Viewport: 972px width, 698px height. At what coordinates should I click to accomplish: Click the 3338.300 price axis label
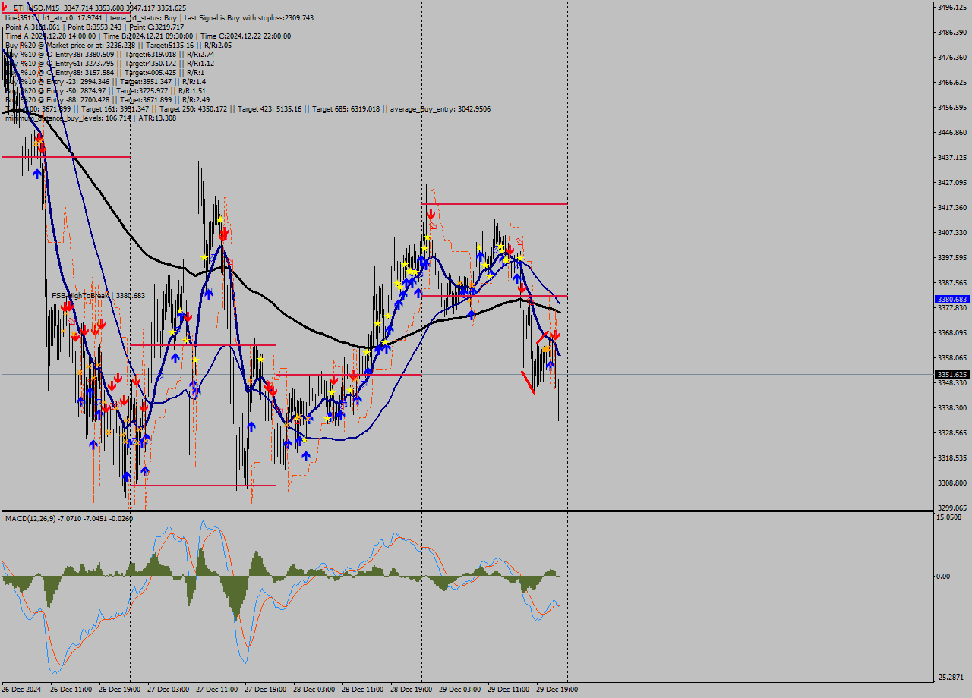[x=952, y=407]
